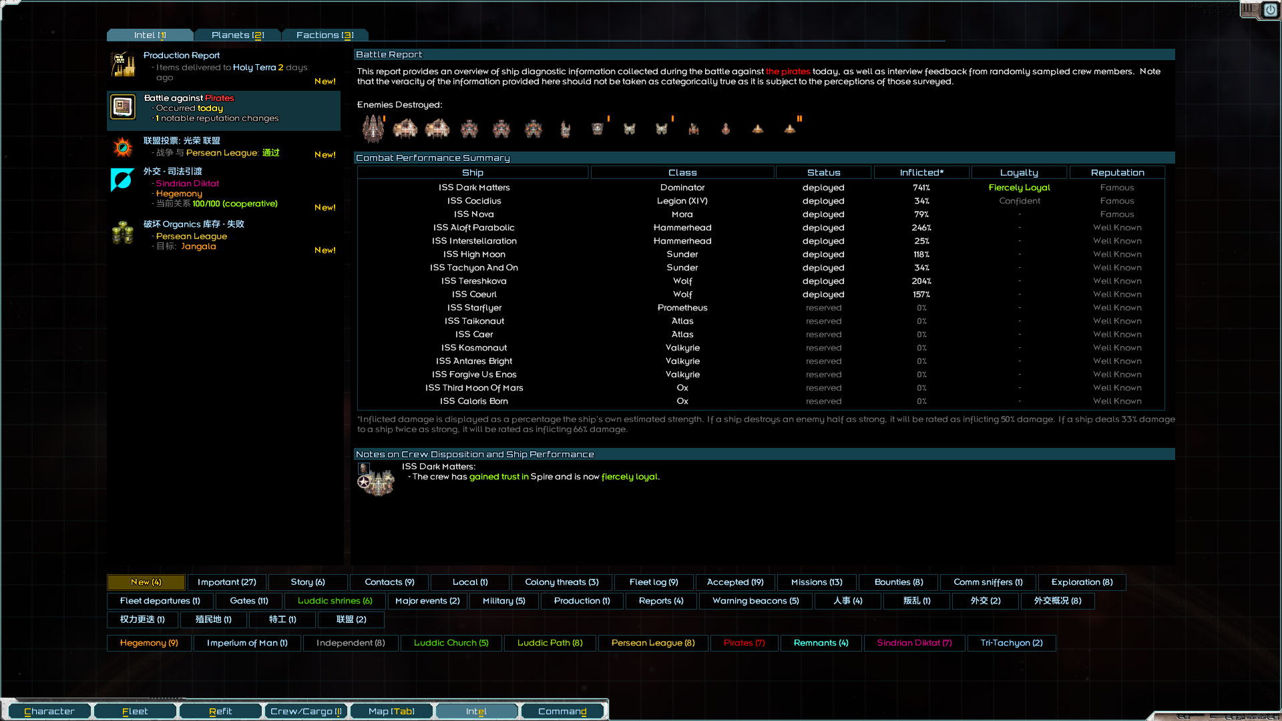Select the Production Report intel entry
The height and width of the screenshot is (721, 1282).
(x=224, y=67)
